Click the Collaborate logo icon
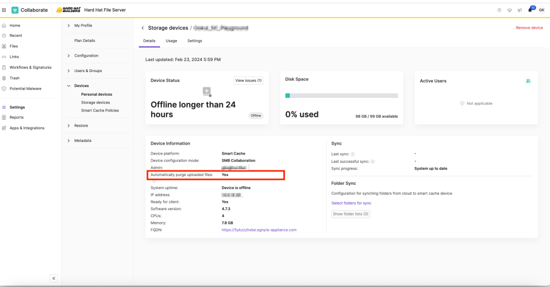 click(15, 10)
